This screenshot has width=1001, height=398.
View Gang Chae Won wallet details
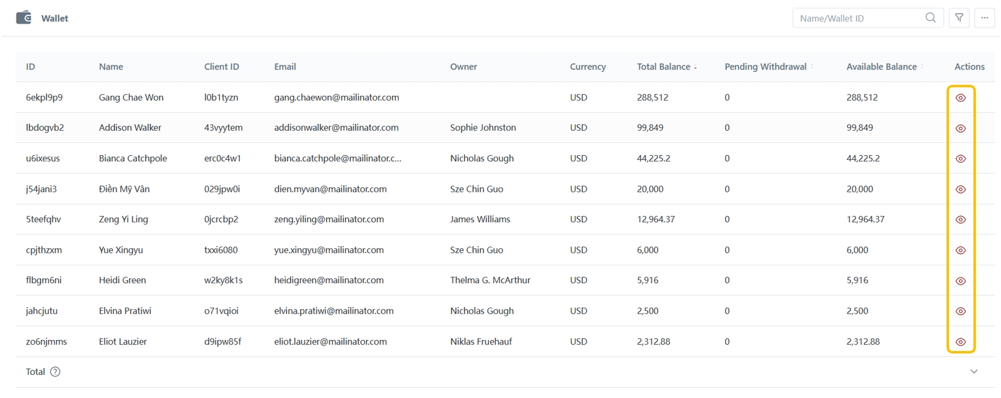click(x=960, y=98)
